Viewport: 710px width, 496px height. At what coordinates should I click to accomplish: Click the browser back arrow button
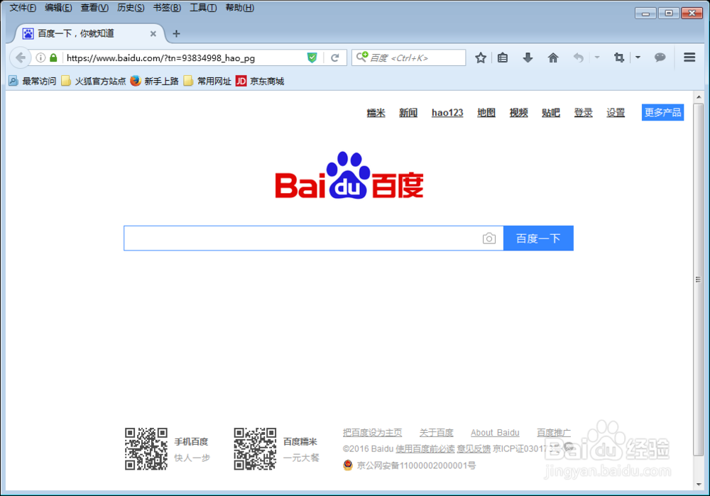point(20,57)
